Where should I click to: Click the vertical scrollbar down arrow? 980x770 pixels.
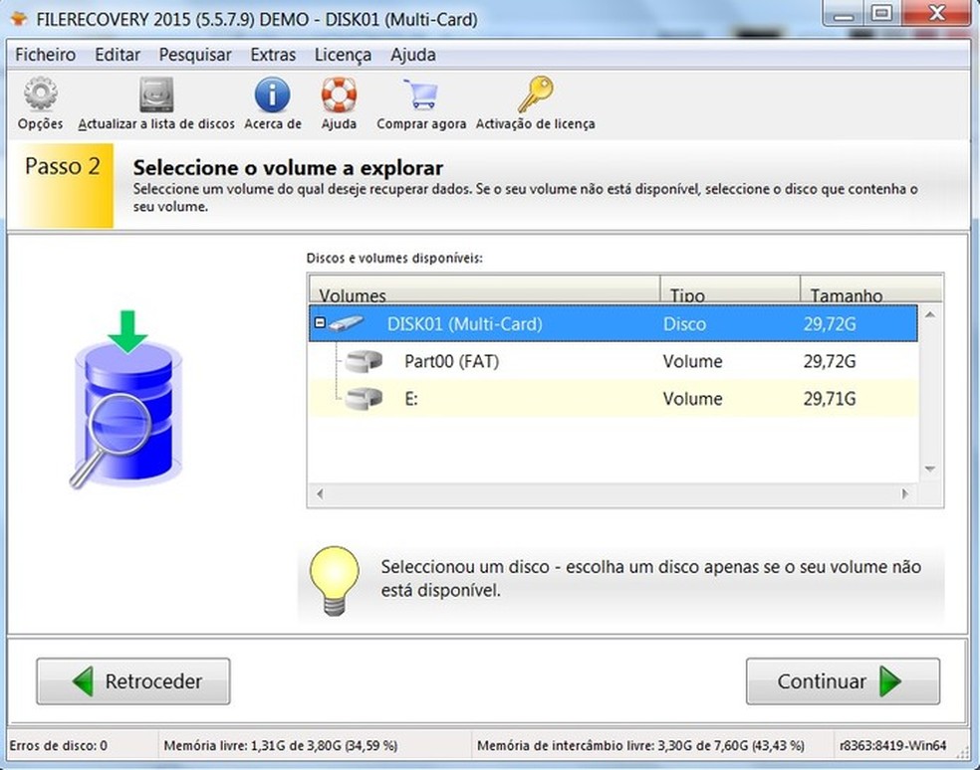click(x=930, y=469)
